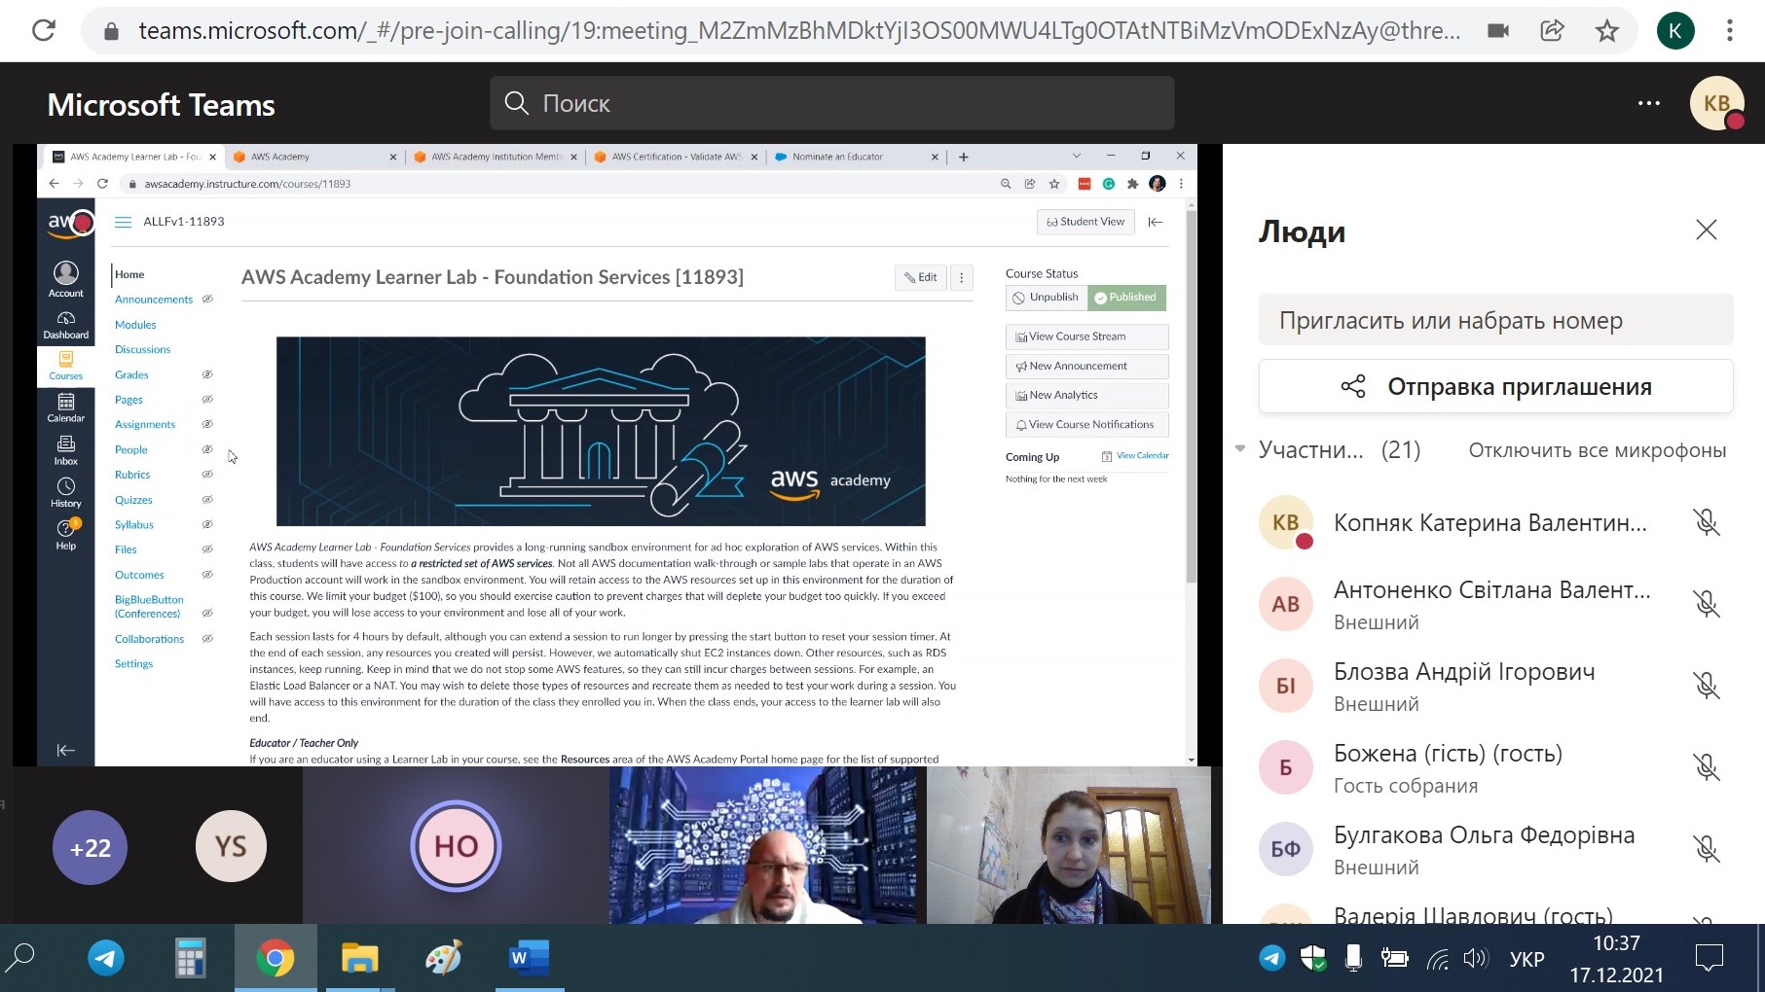Toggle microphone for Антоненко Світлана
Image resolution: width=1765 pixels, height=992 pixels.
click(x=1706, y=604)
